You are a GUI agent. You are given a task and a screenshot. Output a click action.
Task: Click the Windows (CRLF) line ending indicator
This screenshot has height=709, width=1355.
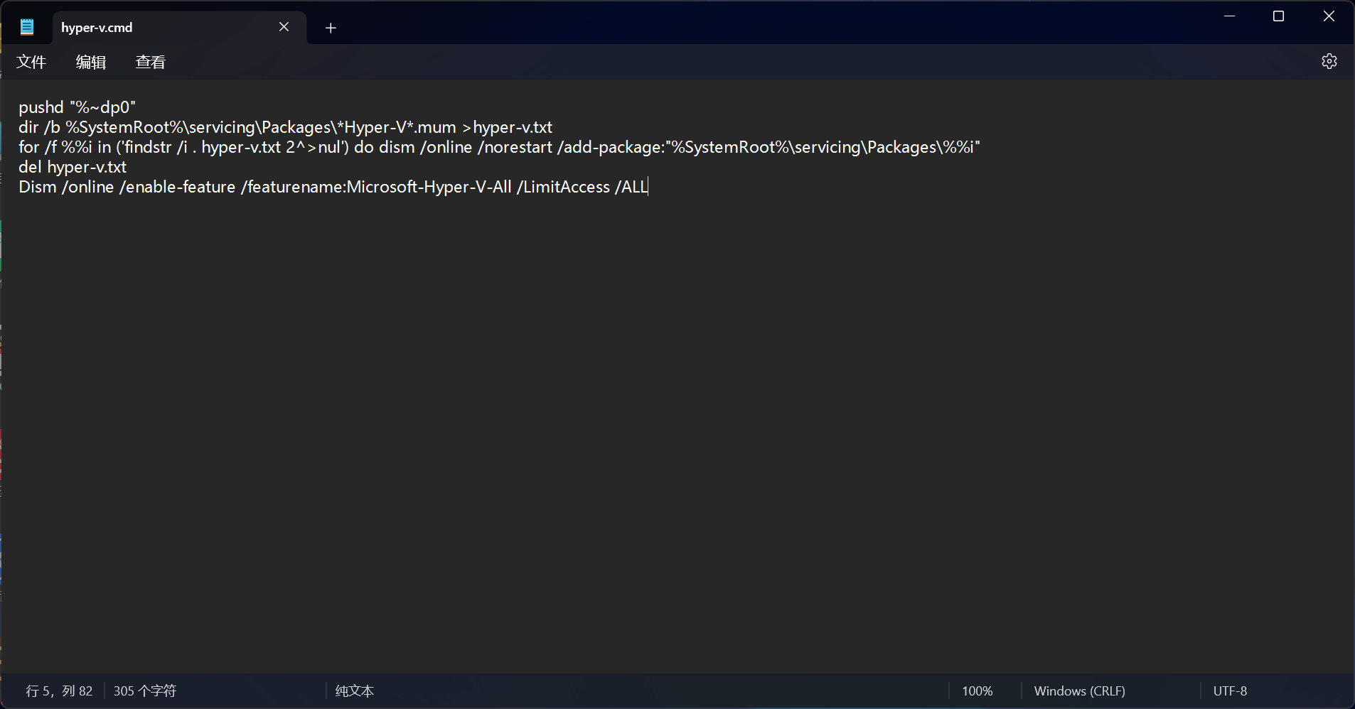click(1079, 691)
